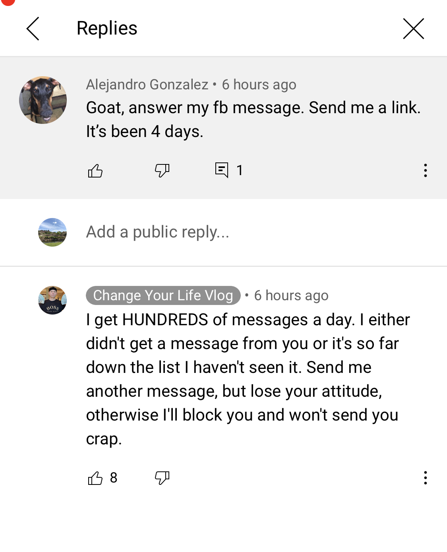Tap the reply bubble icon on Alejandro's comment

222,170
